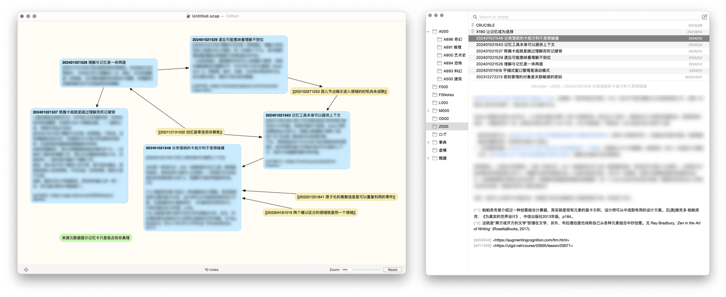Click the A896 奇幻 folder icon

click(440, 39)
